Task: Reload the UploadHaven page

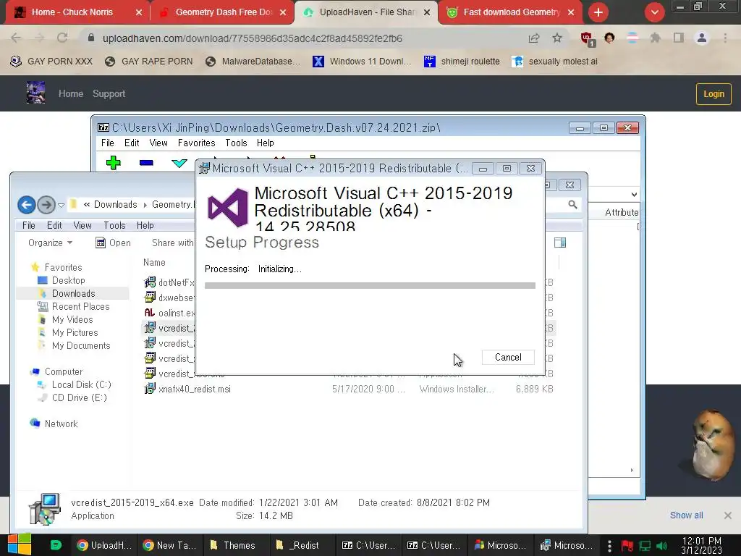Action: (62, 38)
